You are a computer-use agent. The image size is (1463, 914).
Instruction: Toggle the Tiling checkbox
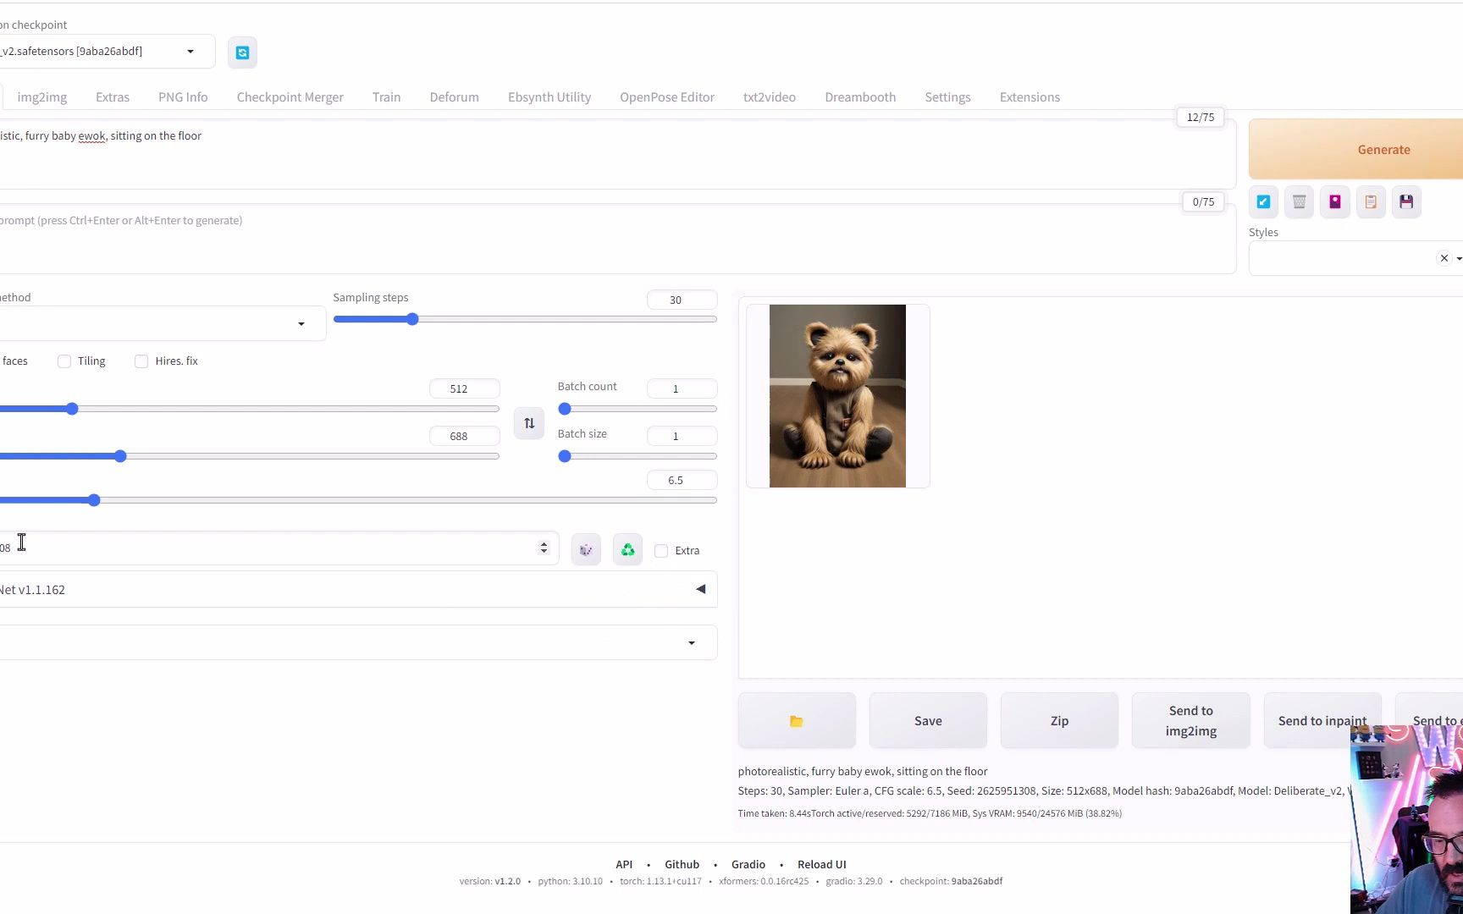click(x=64, y=361)
